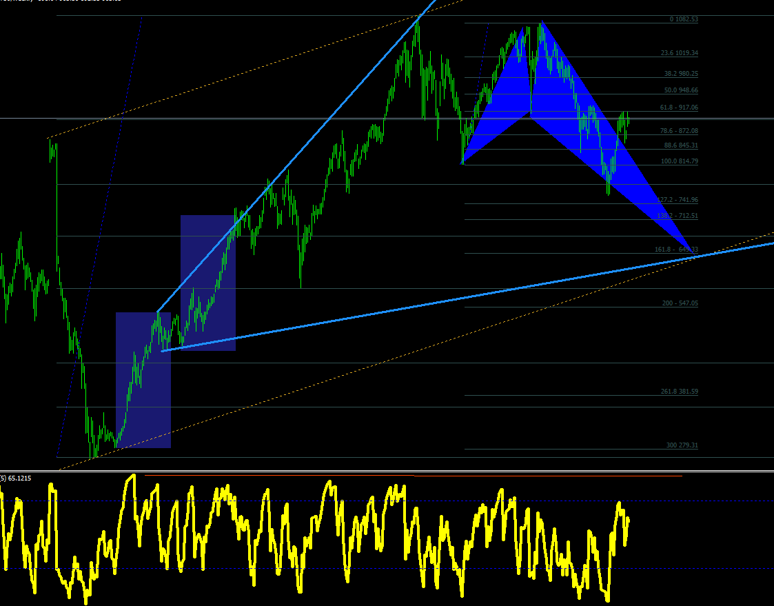Screen dimensions: 774x606
Task: Select the upper shaded rectangle near the trendline
Action: [x=208, y=283]
